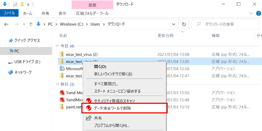
Task: Click zip icon of eicar_test_virus (1) row
Action: [x=62, y=62]
